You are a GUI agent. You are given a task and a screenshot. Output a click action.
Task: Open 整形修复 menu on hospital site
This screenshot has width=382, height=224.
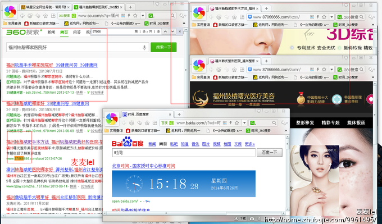(x=305, y=123)
